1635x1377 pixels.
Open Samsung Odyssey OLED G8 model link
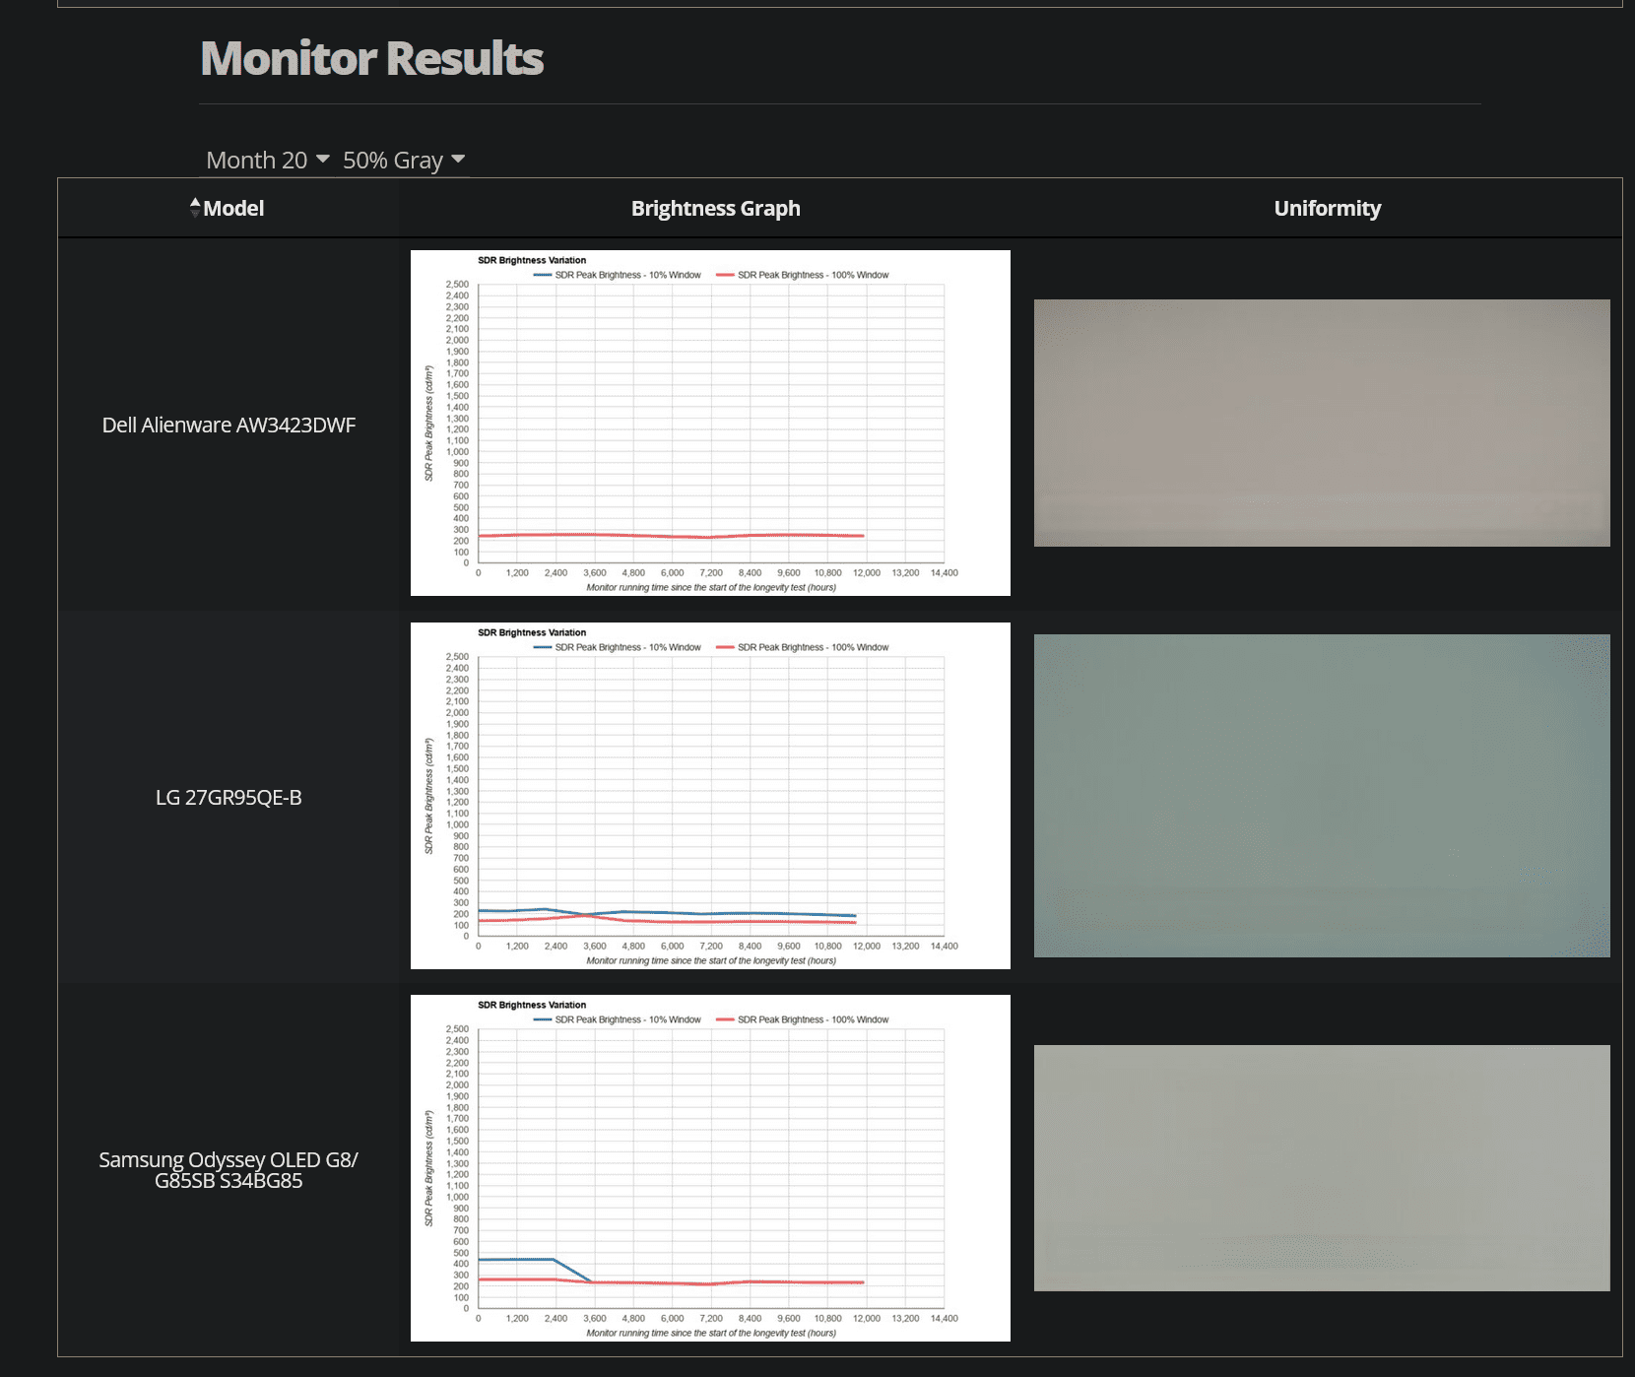tap(229, 1170)
